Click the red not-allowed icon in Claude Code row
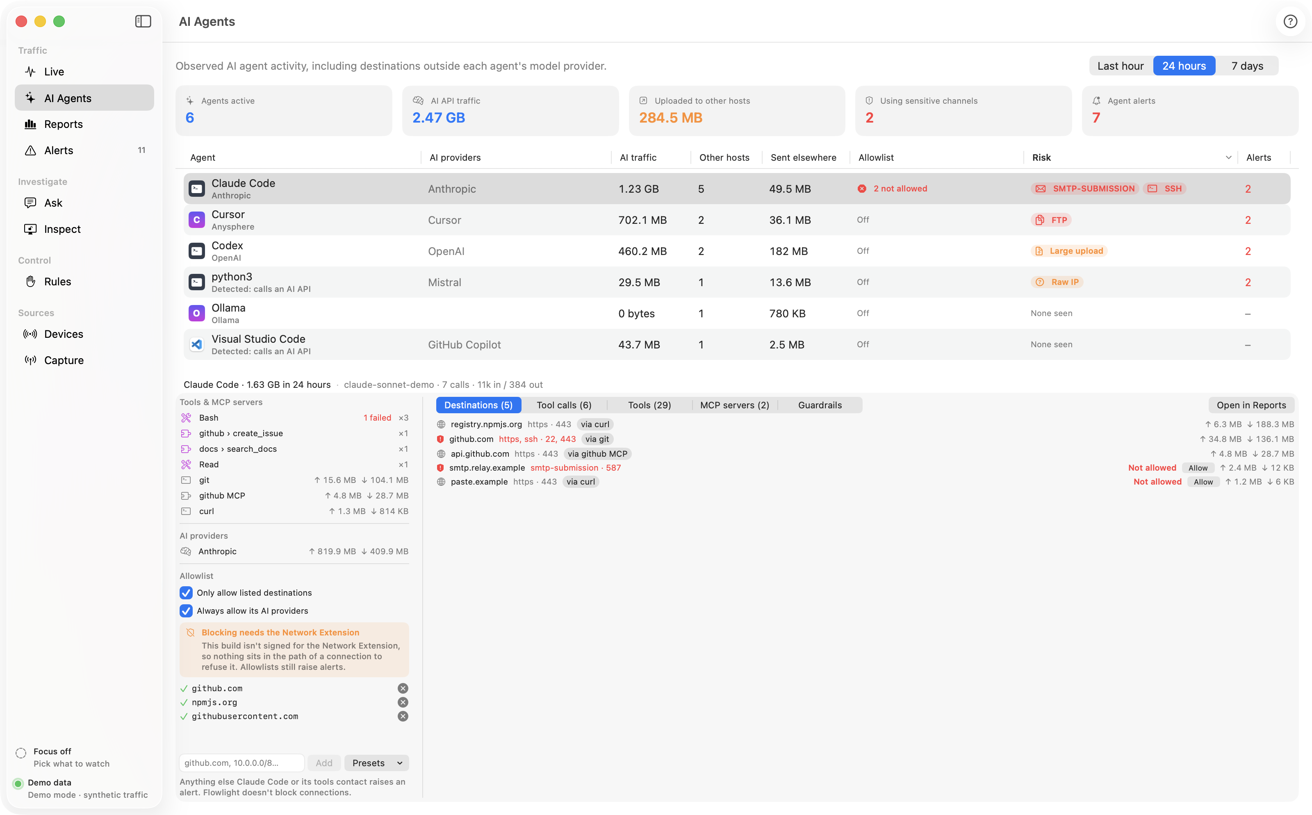This screenshot has width=1312, height=815. tap(862, 189)
